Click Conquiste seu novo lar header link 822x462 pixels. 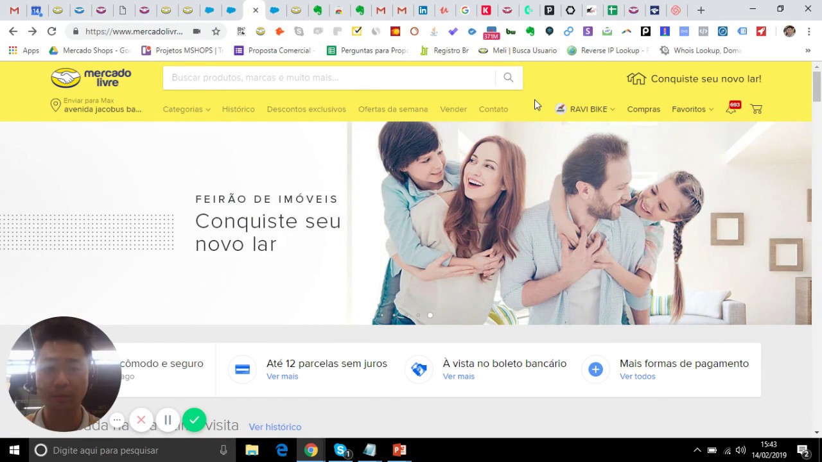[x=706, y=78]
